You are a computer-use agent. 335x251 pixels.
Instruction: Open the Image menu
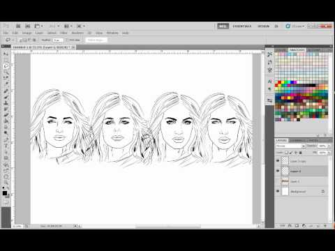[x=27, y=33]
